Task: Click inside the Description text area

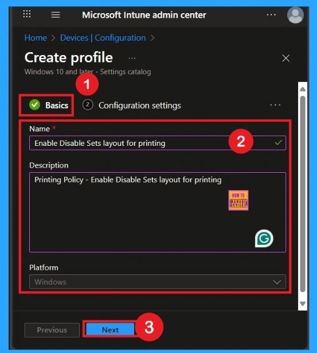Action: [158, 212]
